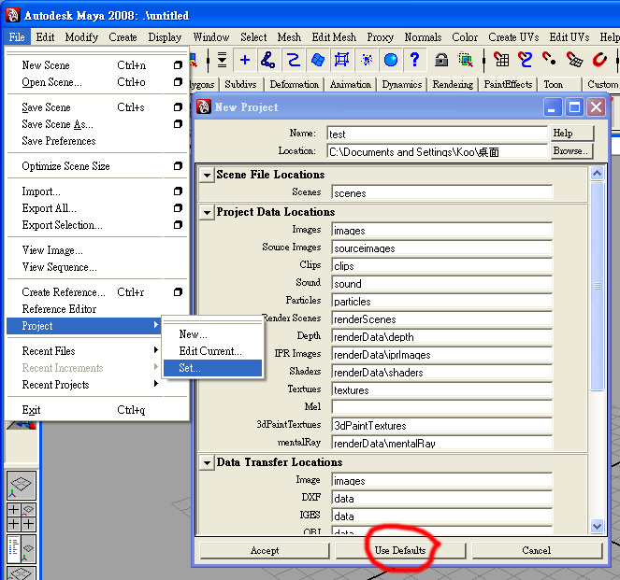
Task: Click the make live red magnet icon
Action: pos(599,60)
